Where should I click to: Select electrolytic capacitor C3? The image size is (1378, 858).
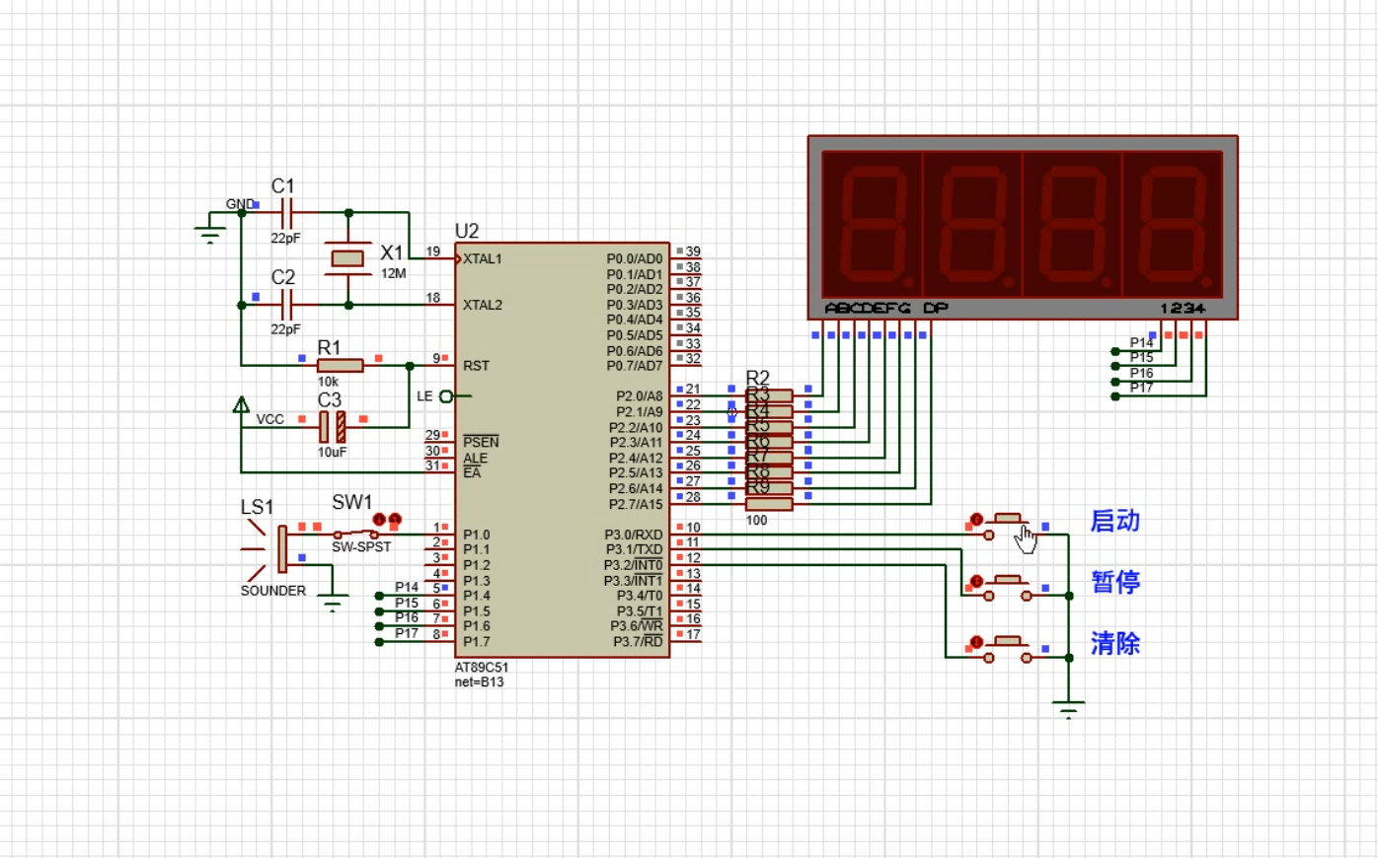coord(332,427)
